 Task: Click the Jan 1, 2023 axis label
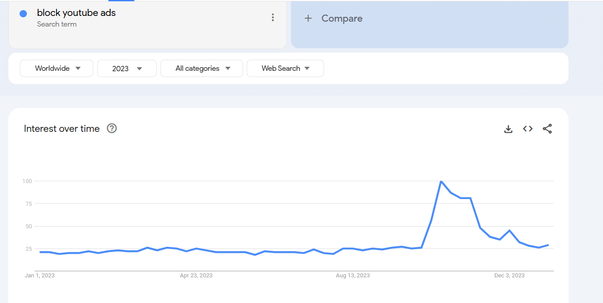click(39, 276)
